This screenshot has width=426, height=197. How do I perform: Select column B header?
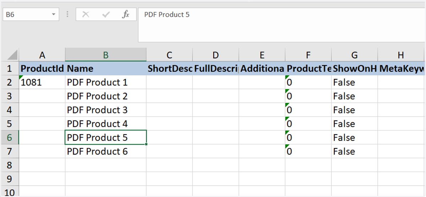[106, 55]
